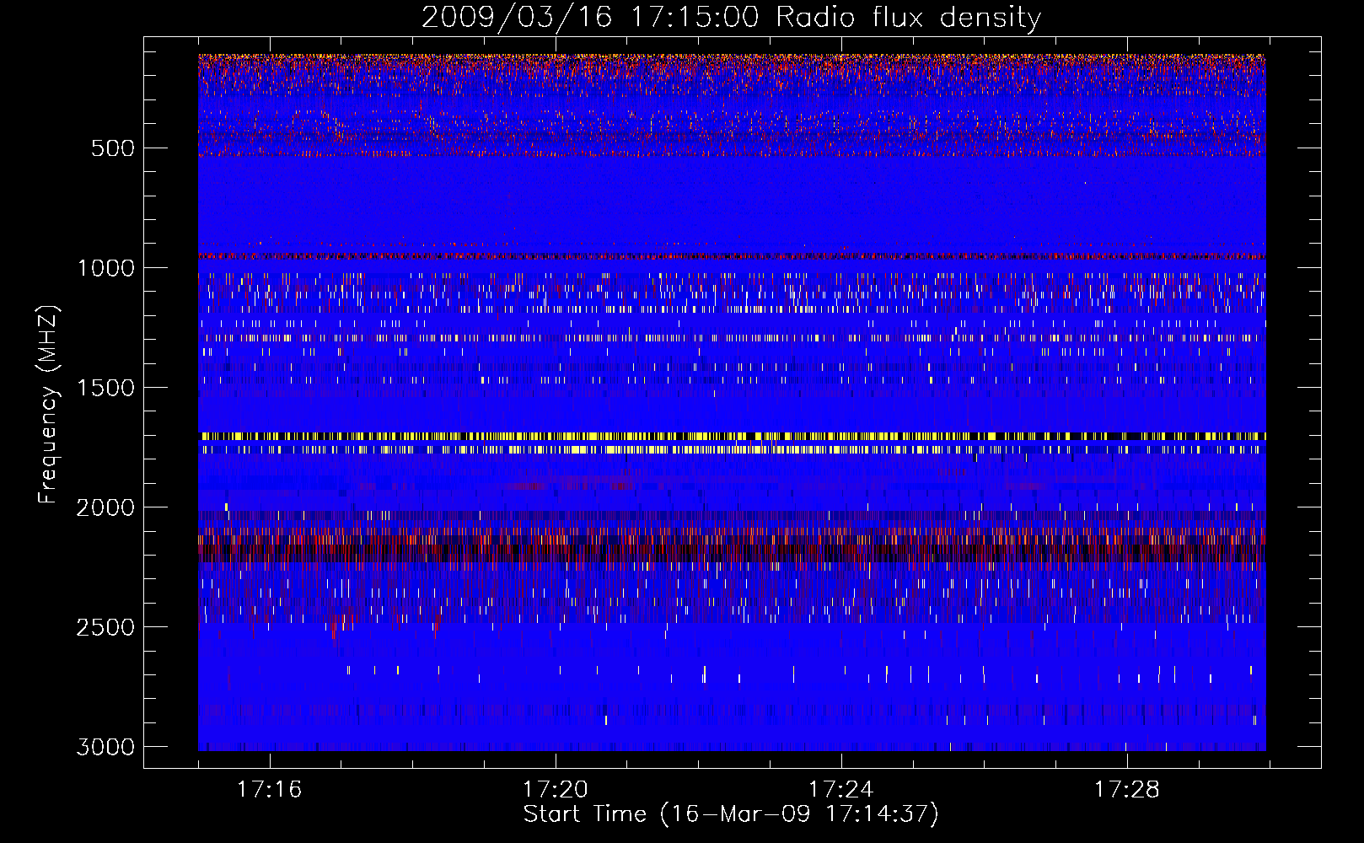Click the 17:16 time tick label
Viewport: 1364px width, 843px height.
point(269,790)
